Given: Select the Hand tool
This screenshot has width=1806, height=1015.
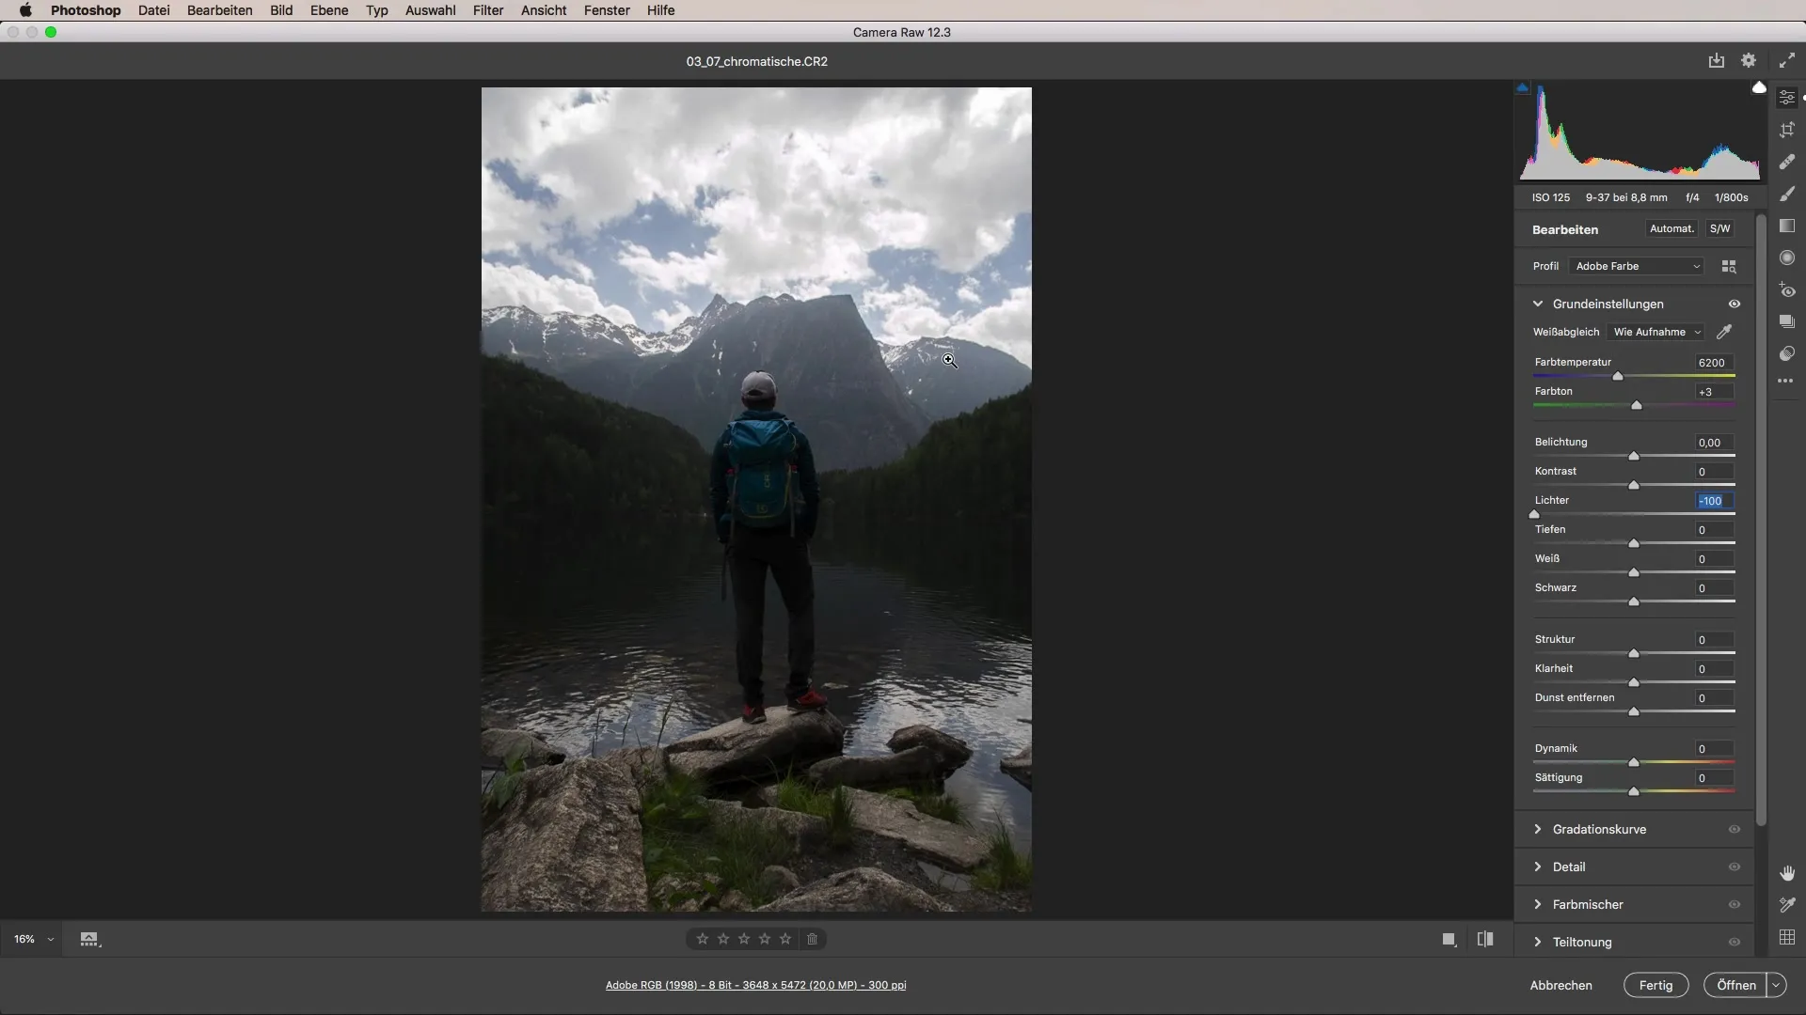Looking at the screenshot, I should pyautogui.click(x=1787, y=873).
